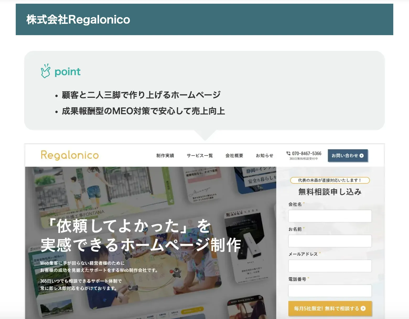The width and height of the screenshot is (409, 319).
Task: Click the text 成果報酬型のMEO対策で安心して売上向上
Action: coord(143,111)
